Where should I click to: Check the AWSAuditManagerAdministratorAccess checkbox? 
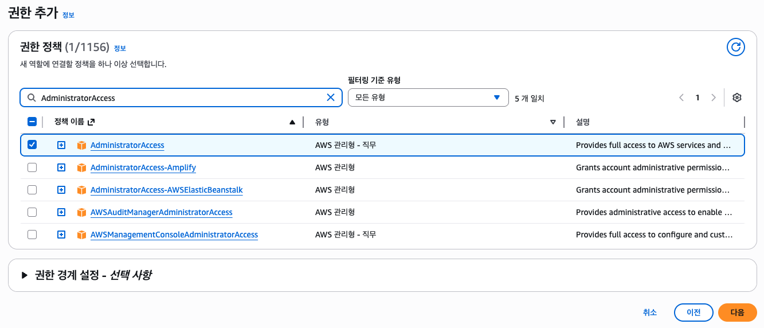click(x=32, y=212)
